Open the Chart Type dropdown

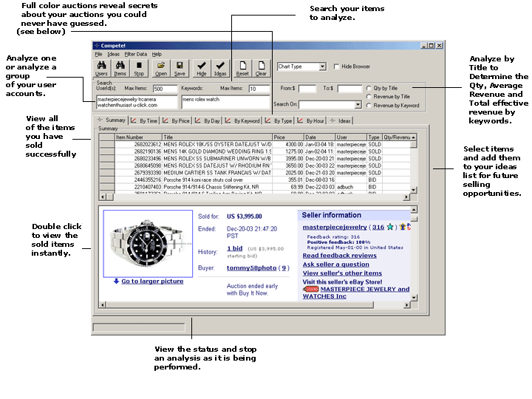[x=322, y=66]
